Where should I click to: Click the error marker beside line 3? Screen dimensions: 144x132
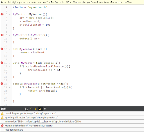pos(2,14)
